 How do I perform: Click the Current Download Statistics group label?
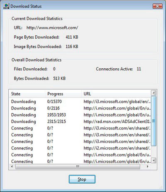[x=37, y=19]
